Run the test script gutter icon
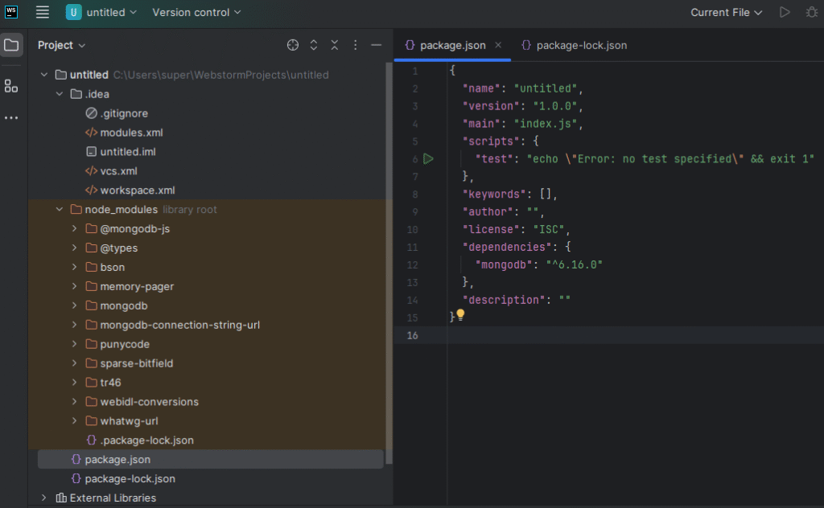This screenshot has height=508, width=824. (x=428, y=158)
